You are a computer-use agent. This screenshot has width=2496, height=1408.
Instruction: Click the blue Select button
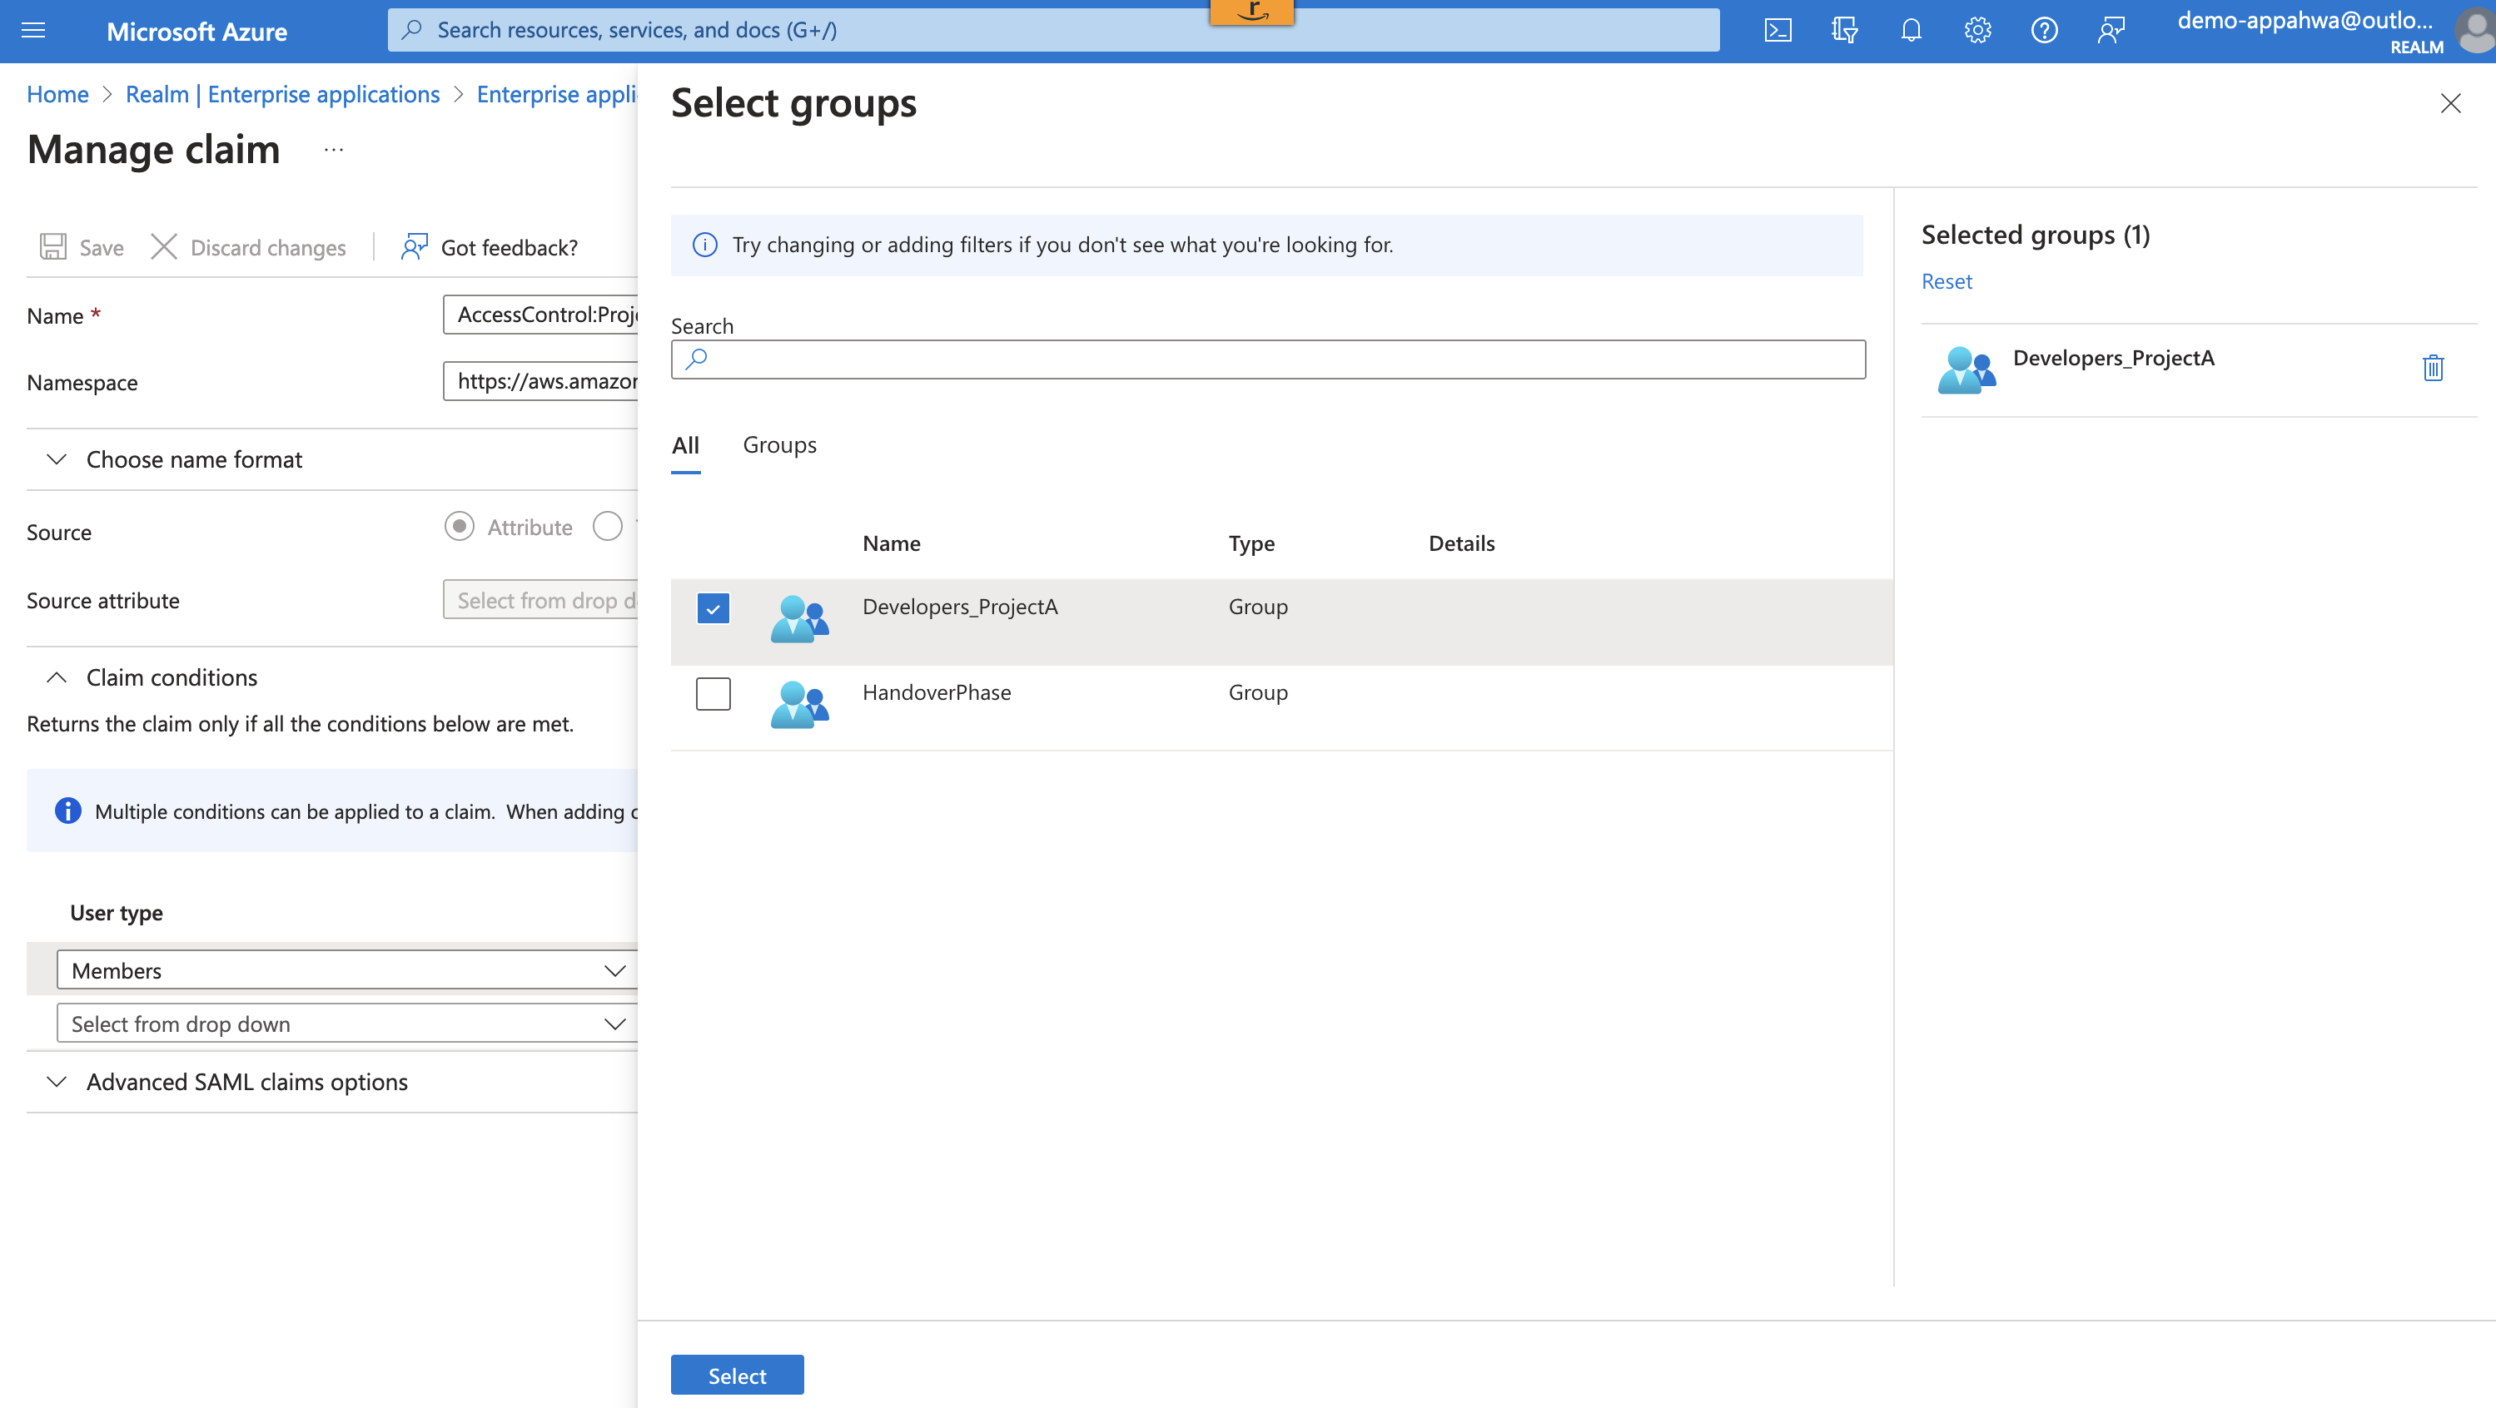tap(737, 1375)
